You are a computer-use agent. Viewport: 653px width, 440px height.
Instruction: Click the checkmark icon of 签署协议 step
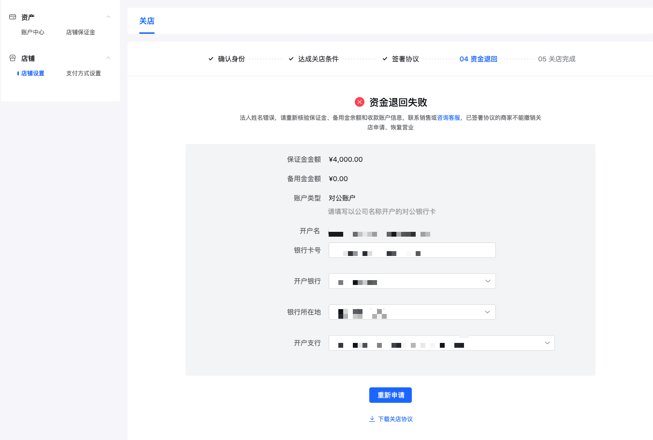384,58
